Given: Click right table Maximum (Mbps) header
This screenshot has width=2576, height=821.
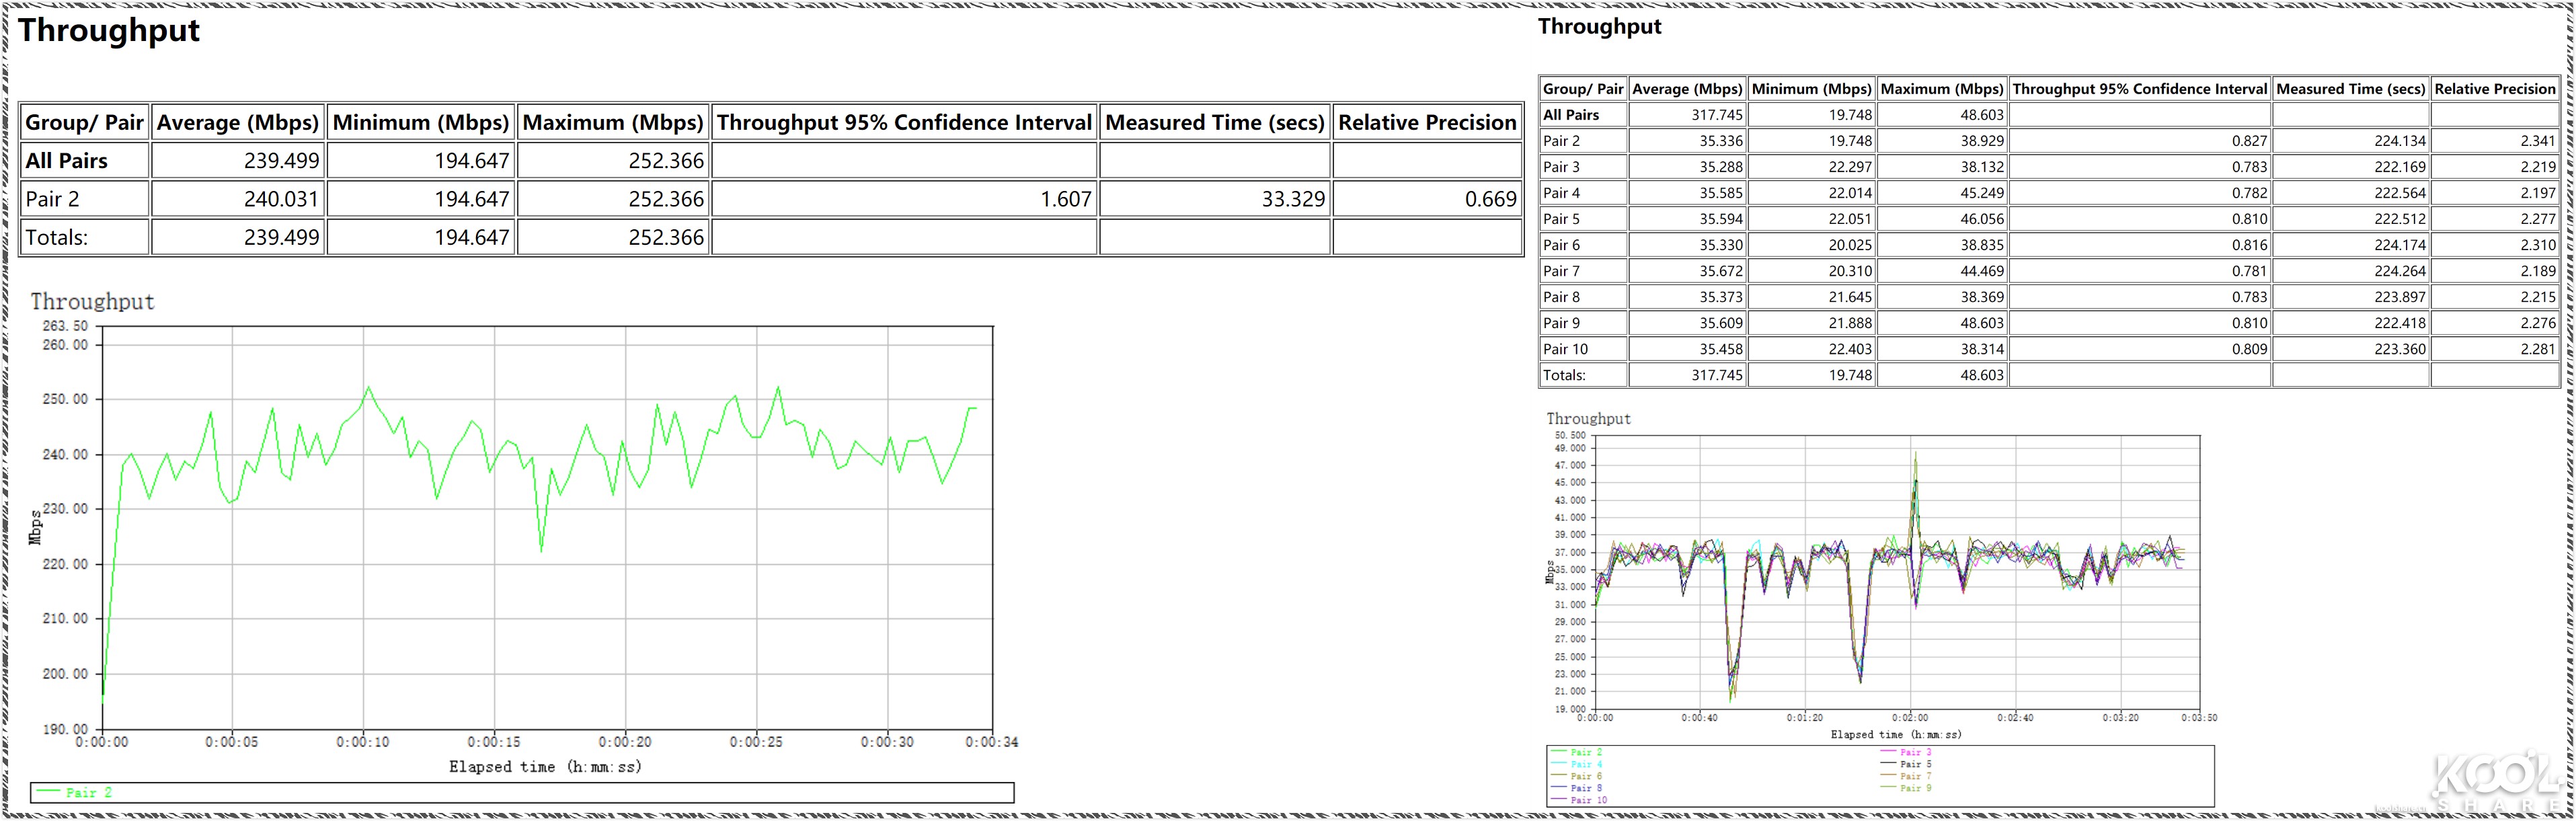Looking at the screenshot, I should pos(1941,89).
